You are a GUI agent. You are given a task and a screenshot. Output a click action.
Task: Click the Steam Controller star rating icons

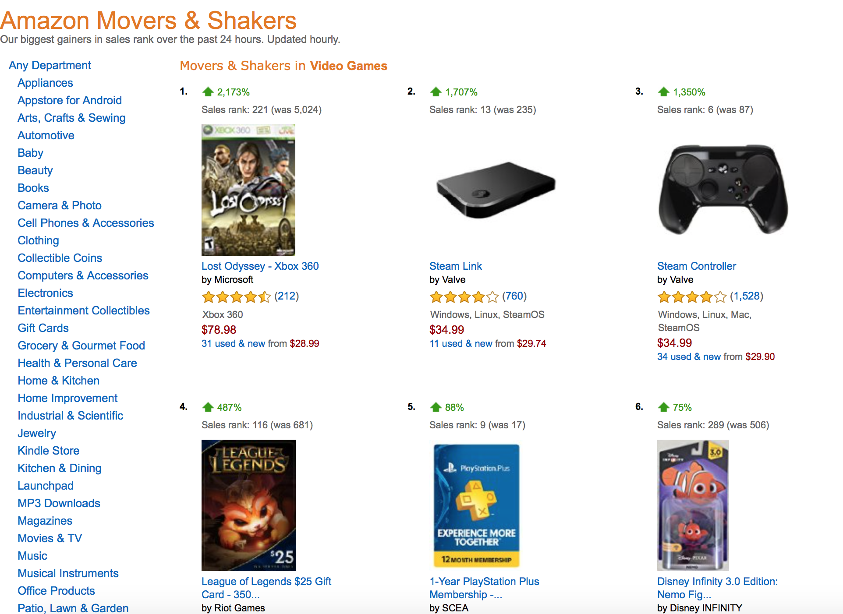coord(692,297)
